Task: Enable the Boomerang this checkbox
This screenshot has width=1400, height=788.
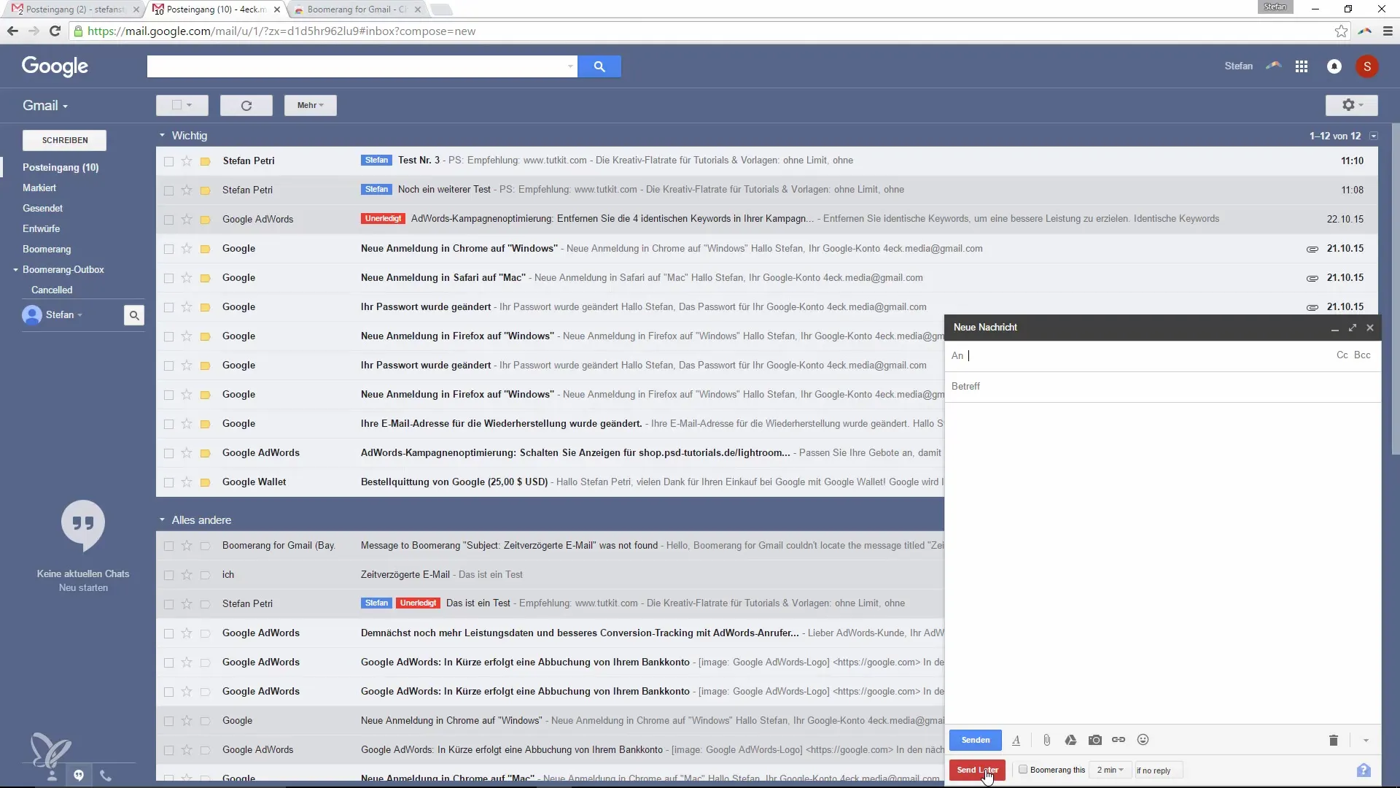Action: point(1023,769)
